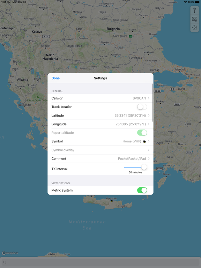Tap the Skopje label on map
201x268 pixels.
[45, 46]
